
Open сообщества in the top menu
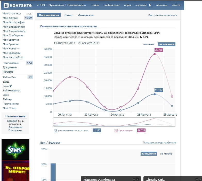[x=111, y=5]
